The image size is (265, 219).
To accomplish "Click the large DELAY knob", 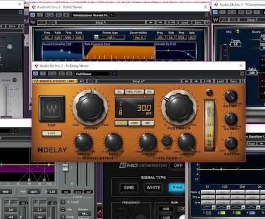I will (90, 108).
